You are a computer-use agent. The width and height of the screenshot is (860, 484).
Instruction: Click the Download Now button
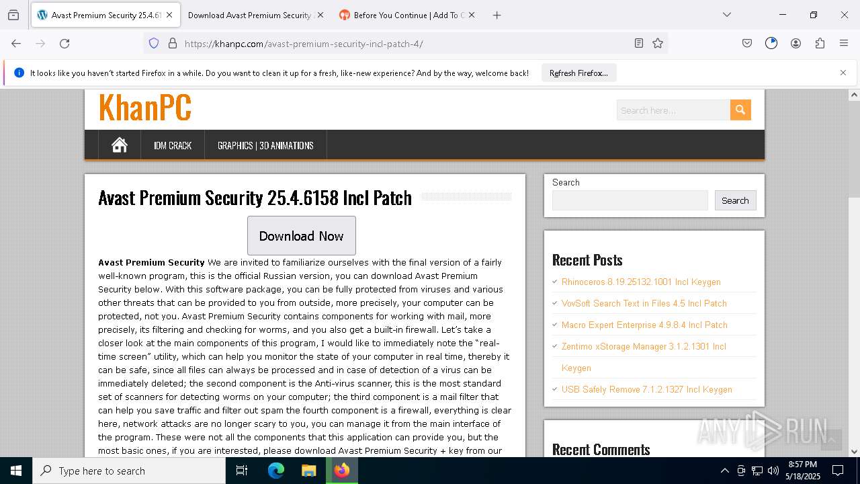point(301,236)
